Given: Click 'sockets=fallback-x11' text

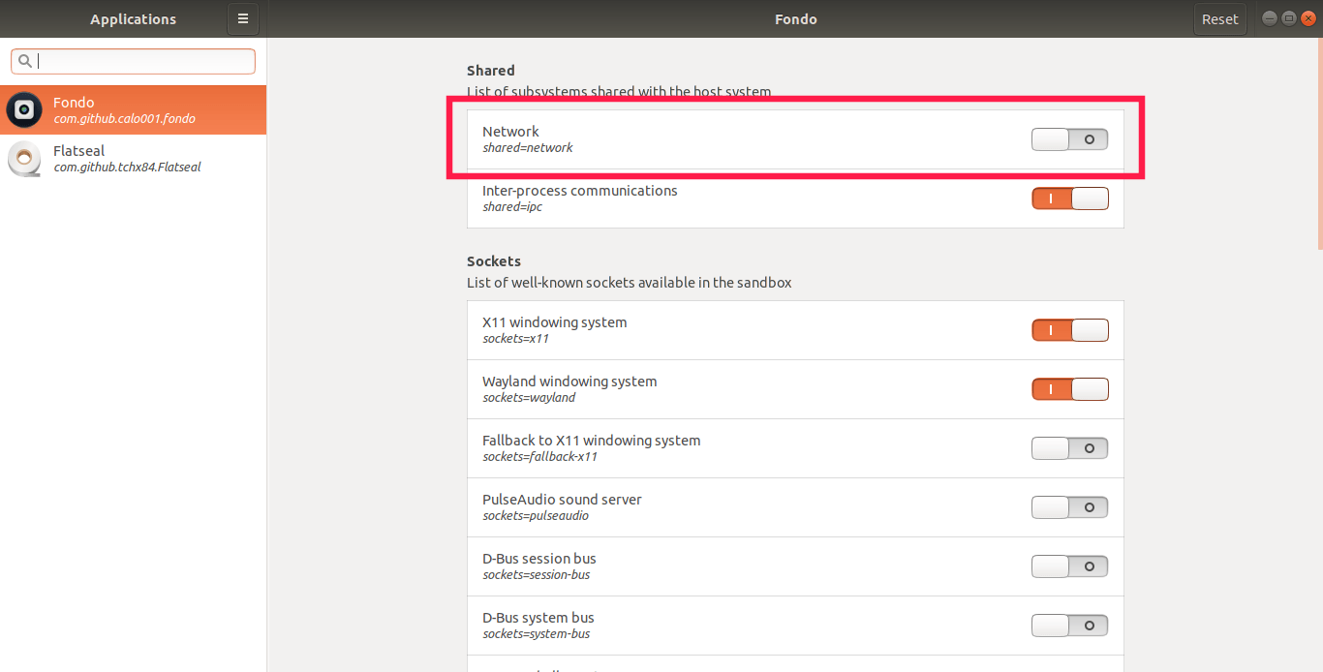Looking at the screenshot, I should coord(539,457).
